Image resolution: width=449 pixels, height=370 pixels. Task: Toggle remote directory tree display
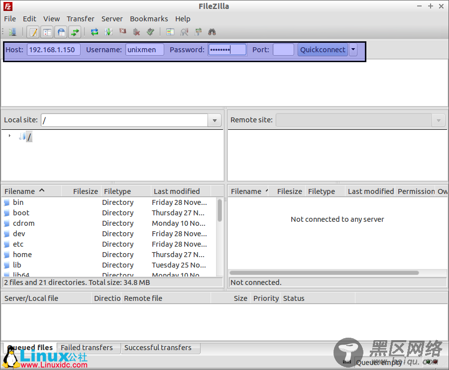click(61, 32)
